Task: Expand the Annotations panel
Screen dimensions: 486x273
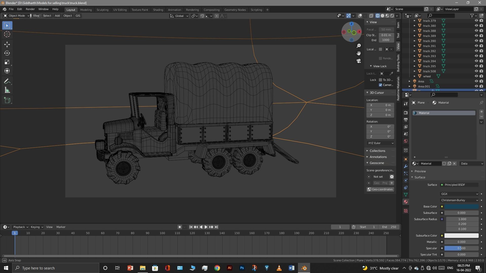Action: [378, 157]
